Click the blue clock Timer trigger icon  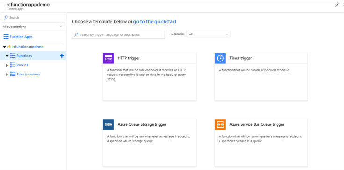coord(220,58)
